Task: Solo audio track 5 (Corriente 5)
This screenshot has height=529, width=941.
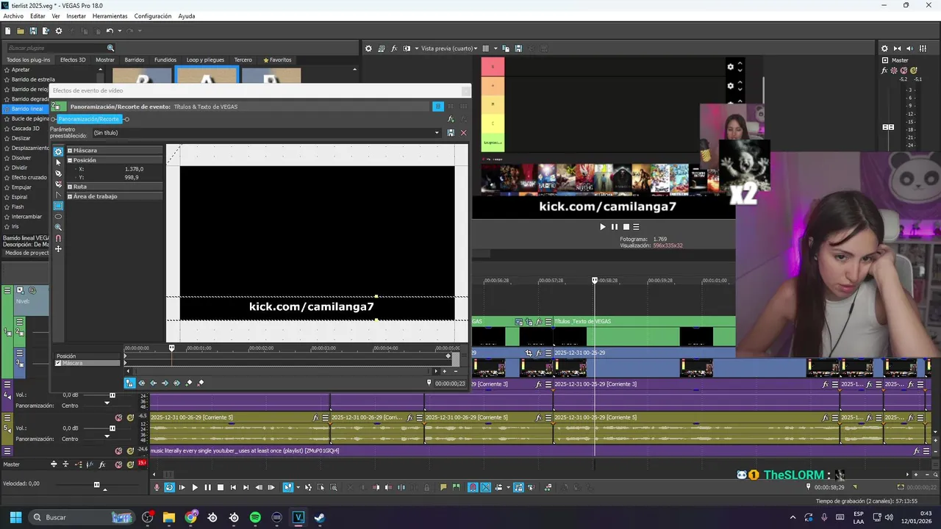Action: coord(130,417)
